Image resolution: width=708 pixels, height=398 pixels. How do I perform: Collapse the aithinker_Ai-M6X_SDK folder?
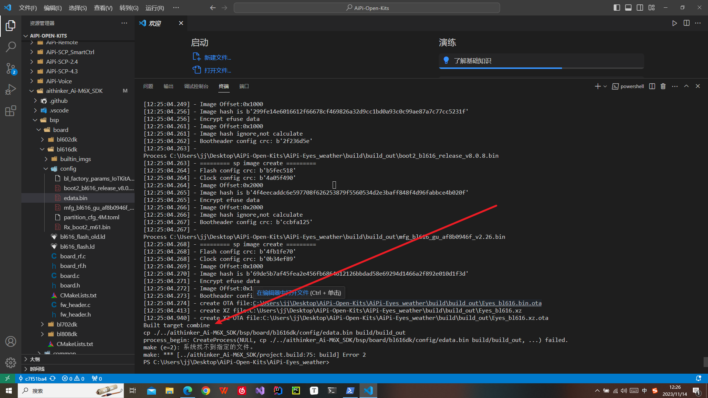(74, 91)
